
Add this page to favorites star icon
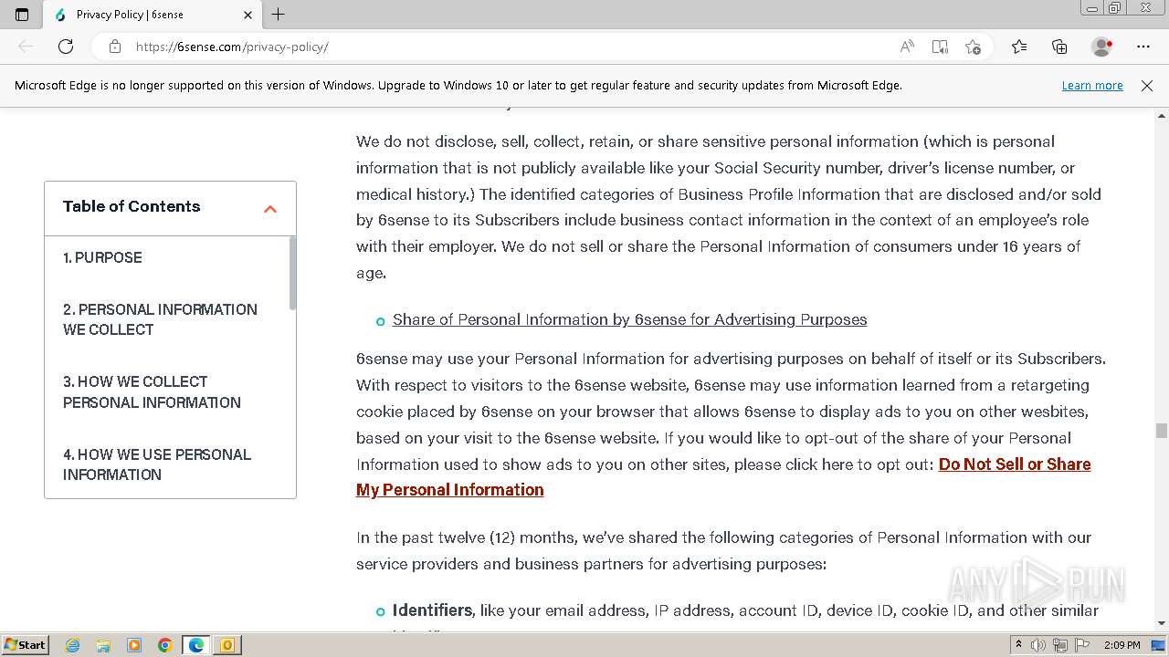pyautogui.click(x=973, y=47)
